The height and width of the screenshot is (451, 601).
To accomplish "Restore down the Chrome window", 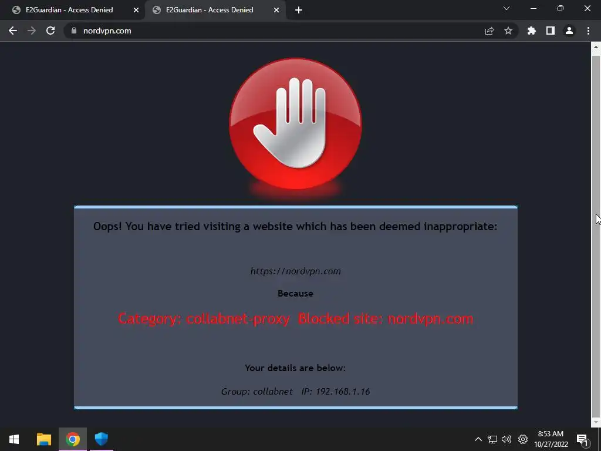I will [x=561, y=8].
